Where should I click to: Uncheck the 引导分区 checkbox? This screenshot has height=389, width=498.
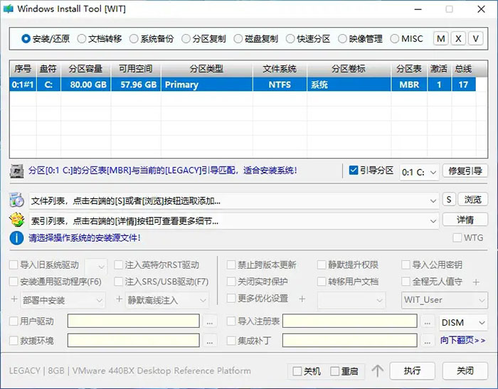point(354,171)
